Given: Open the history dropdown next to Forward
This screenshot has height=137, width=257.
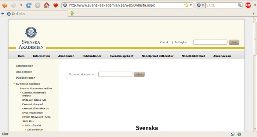Looking at the screenshot, I should 21,5.
